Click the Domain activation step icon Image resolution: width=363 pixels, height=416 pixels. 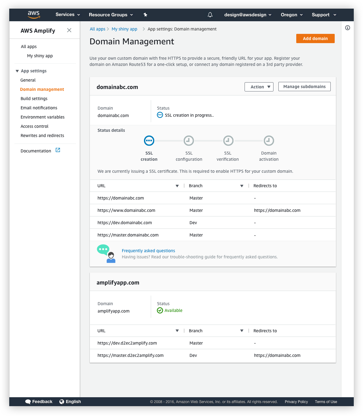click(269, 141)
